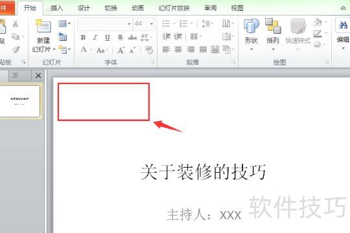Click the shape outline pen icon
The image size is (350, 233).
[x=318, y=34]
